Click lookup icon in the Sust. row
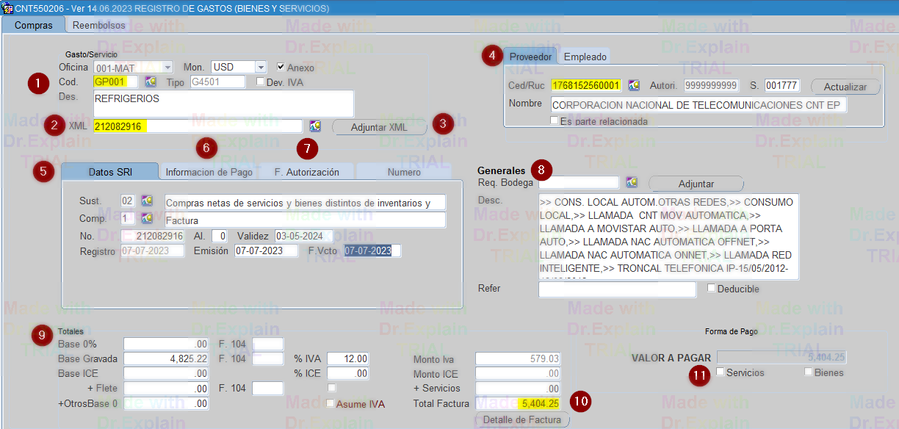899x429 pixels. pos(148,201)
